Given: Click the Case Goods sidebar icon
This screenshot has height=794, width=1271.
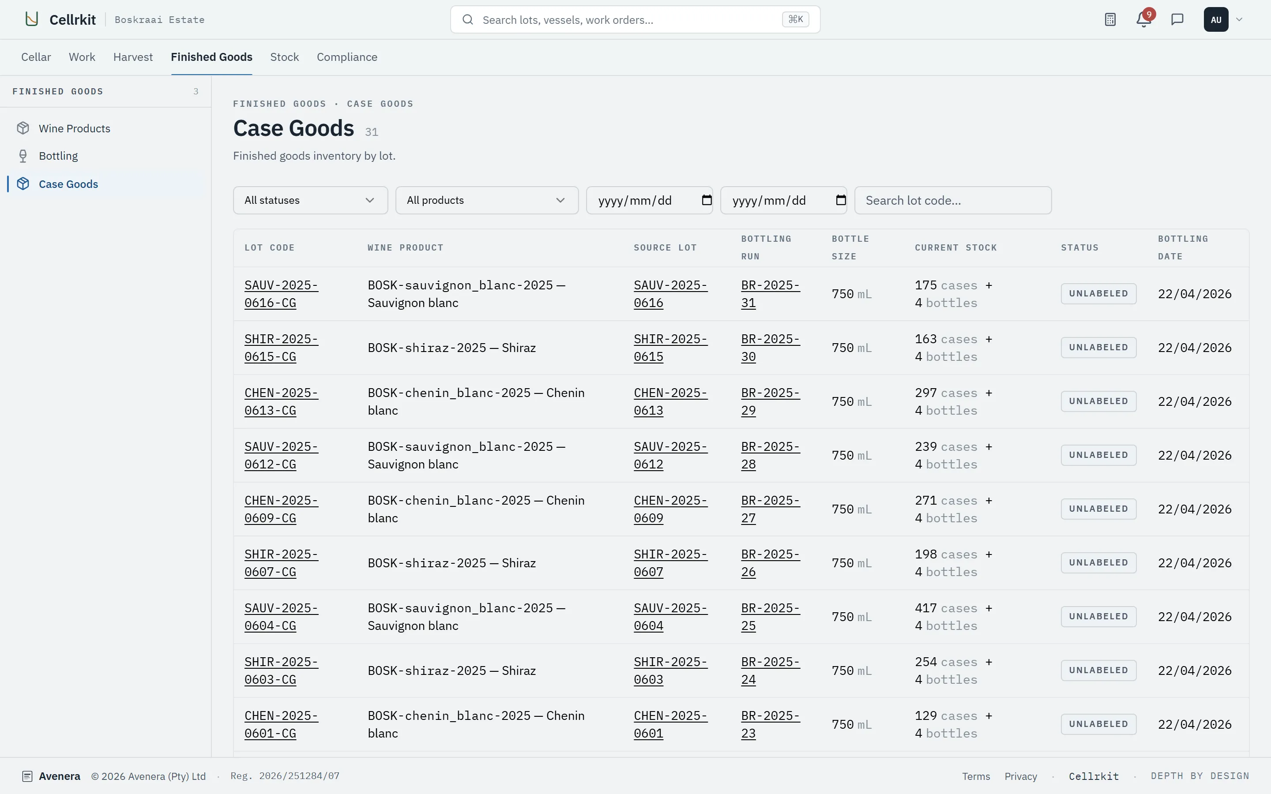Looking at the screenshot, I should (23, 184).
